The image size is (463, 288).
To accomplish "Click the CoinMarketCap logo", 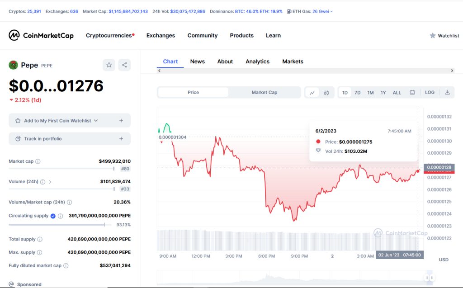I will [41, 35].
